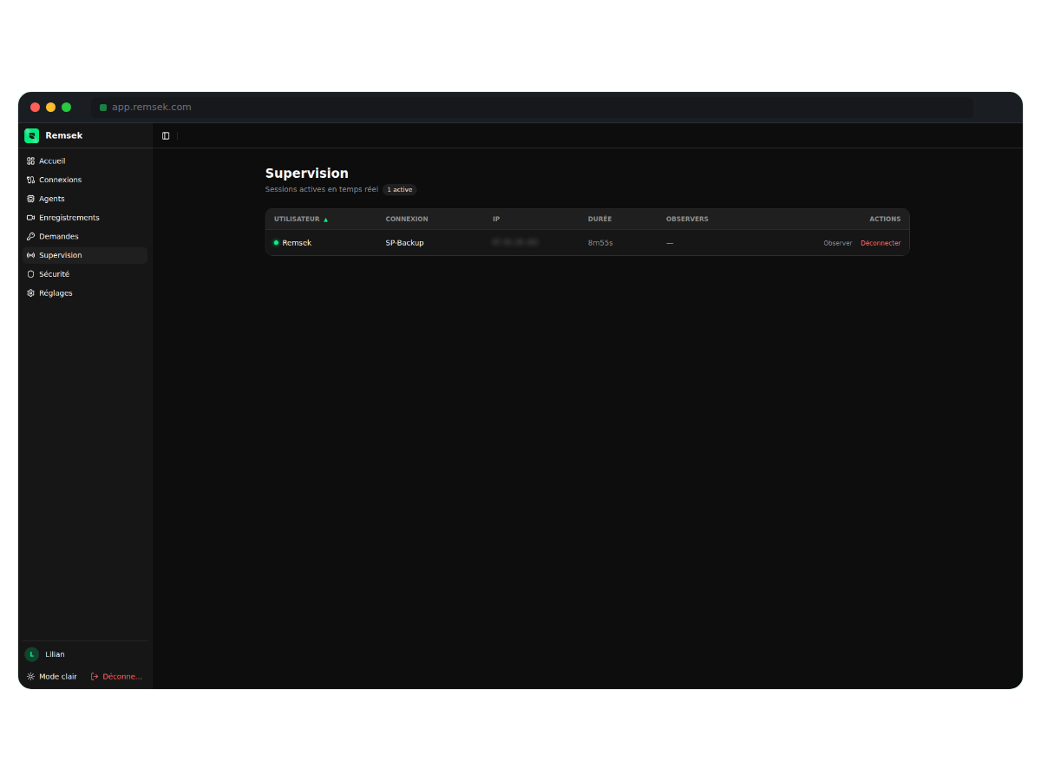Image resolution: width=1041 pixels, height=781 pixels.
Task: Click the Remsek logo icon
Action: [x=32, y=135]
